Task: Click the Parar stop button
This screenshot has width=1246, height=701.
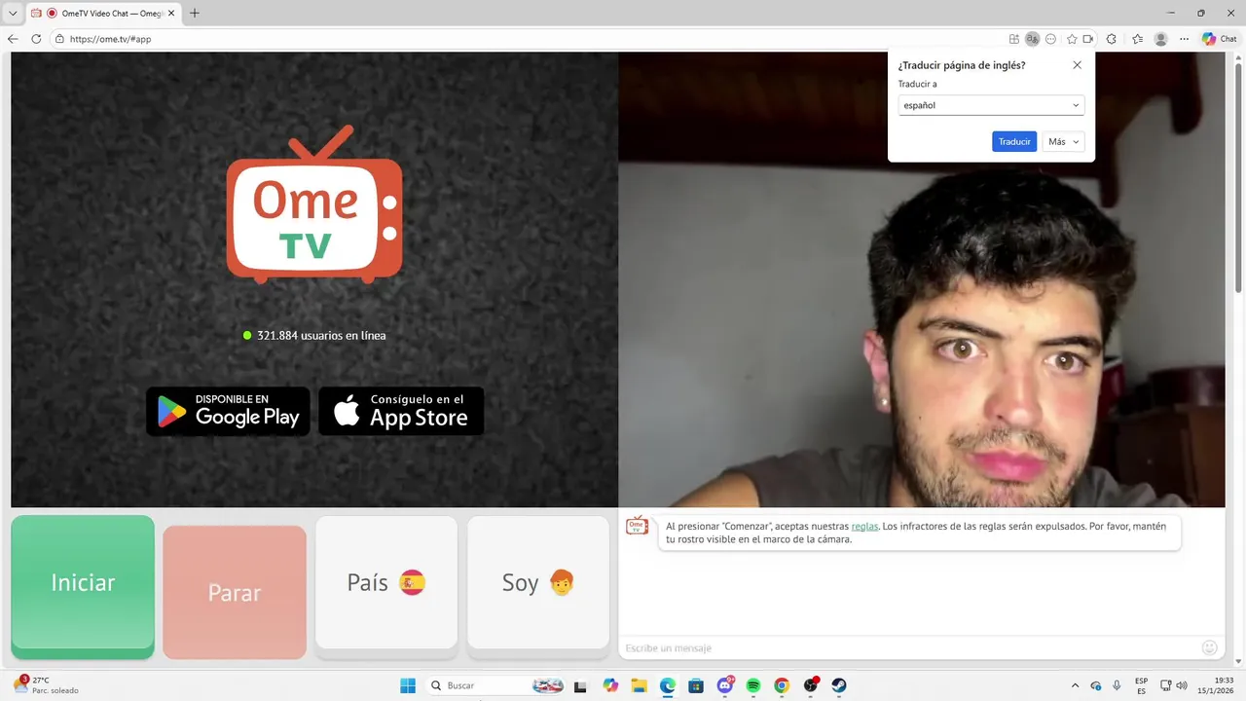Action: click(235, 592)
